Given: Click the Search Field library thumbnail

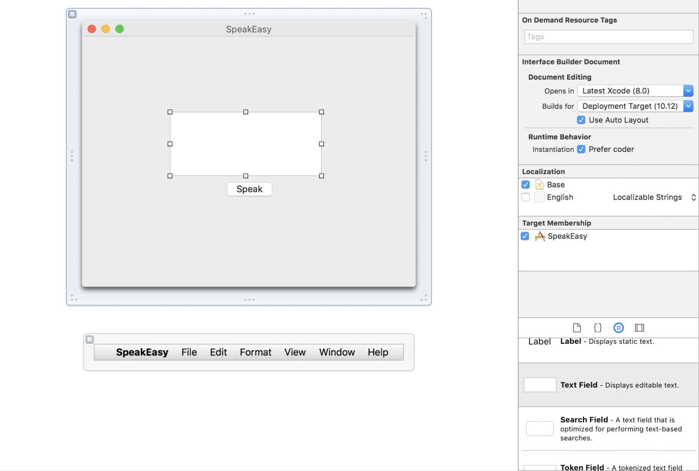Looking at the screenshot, I should tap(540, 428).
